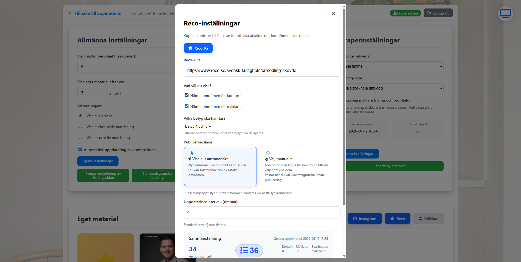Image resolution: width=521 pixels, height=262 pixels.
Task: Click the dialog's vertical scrollbar thumb
Action: [x=344, y=107]
